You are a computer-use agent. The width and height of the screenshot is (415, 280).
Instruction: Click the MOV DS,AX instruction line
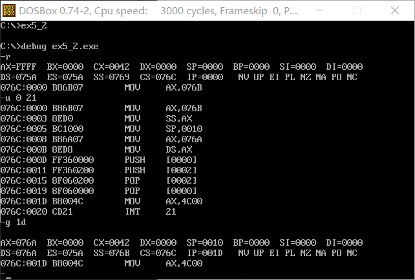coord(96,149)
